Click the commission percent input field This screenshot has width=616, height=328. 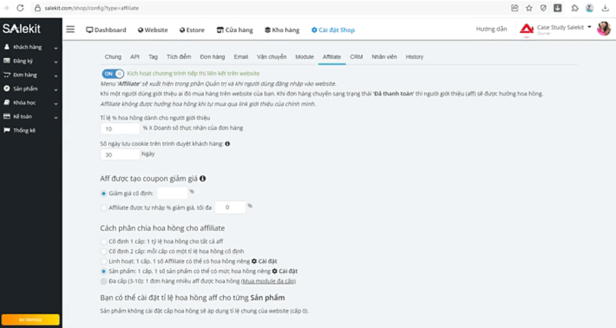[120, 129]
